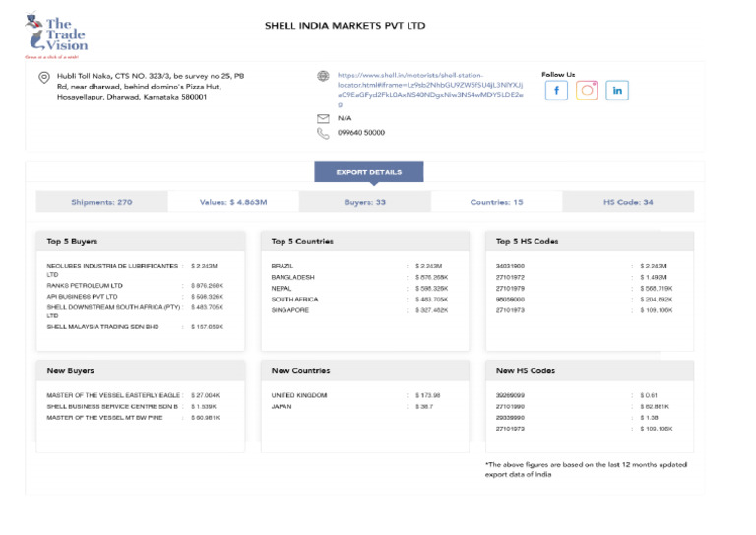756x535 pixels.
Task: Select the Export Details tab
Action: click(x=369, y=172)
